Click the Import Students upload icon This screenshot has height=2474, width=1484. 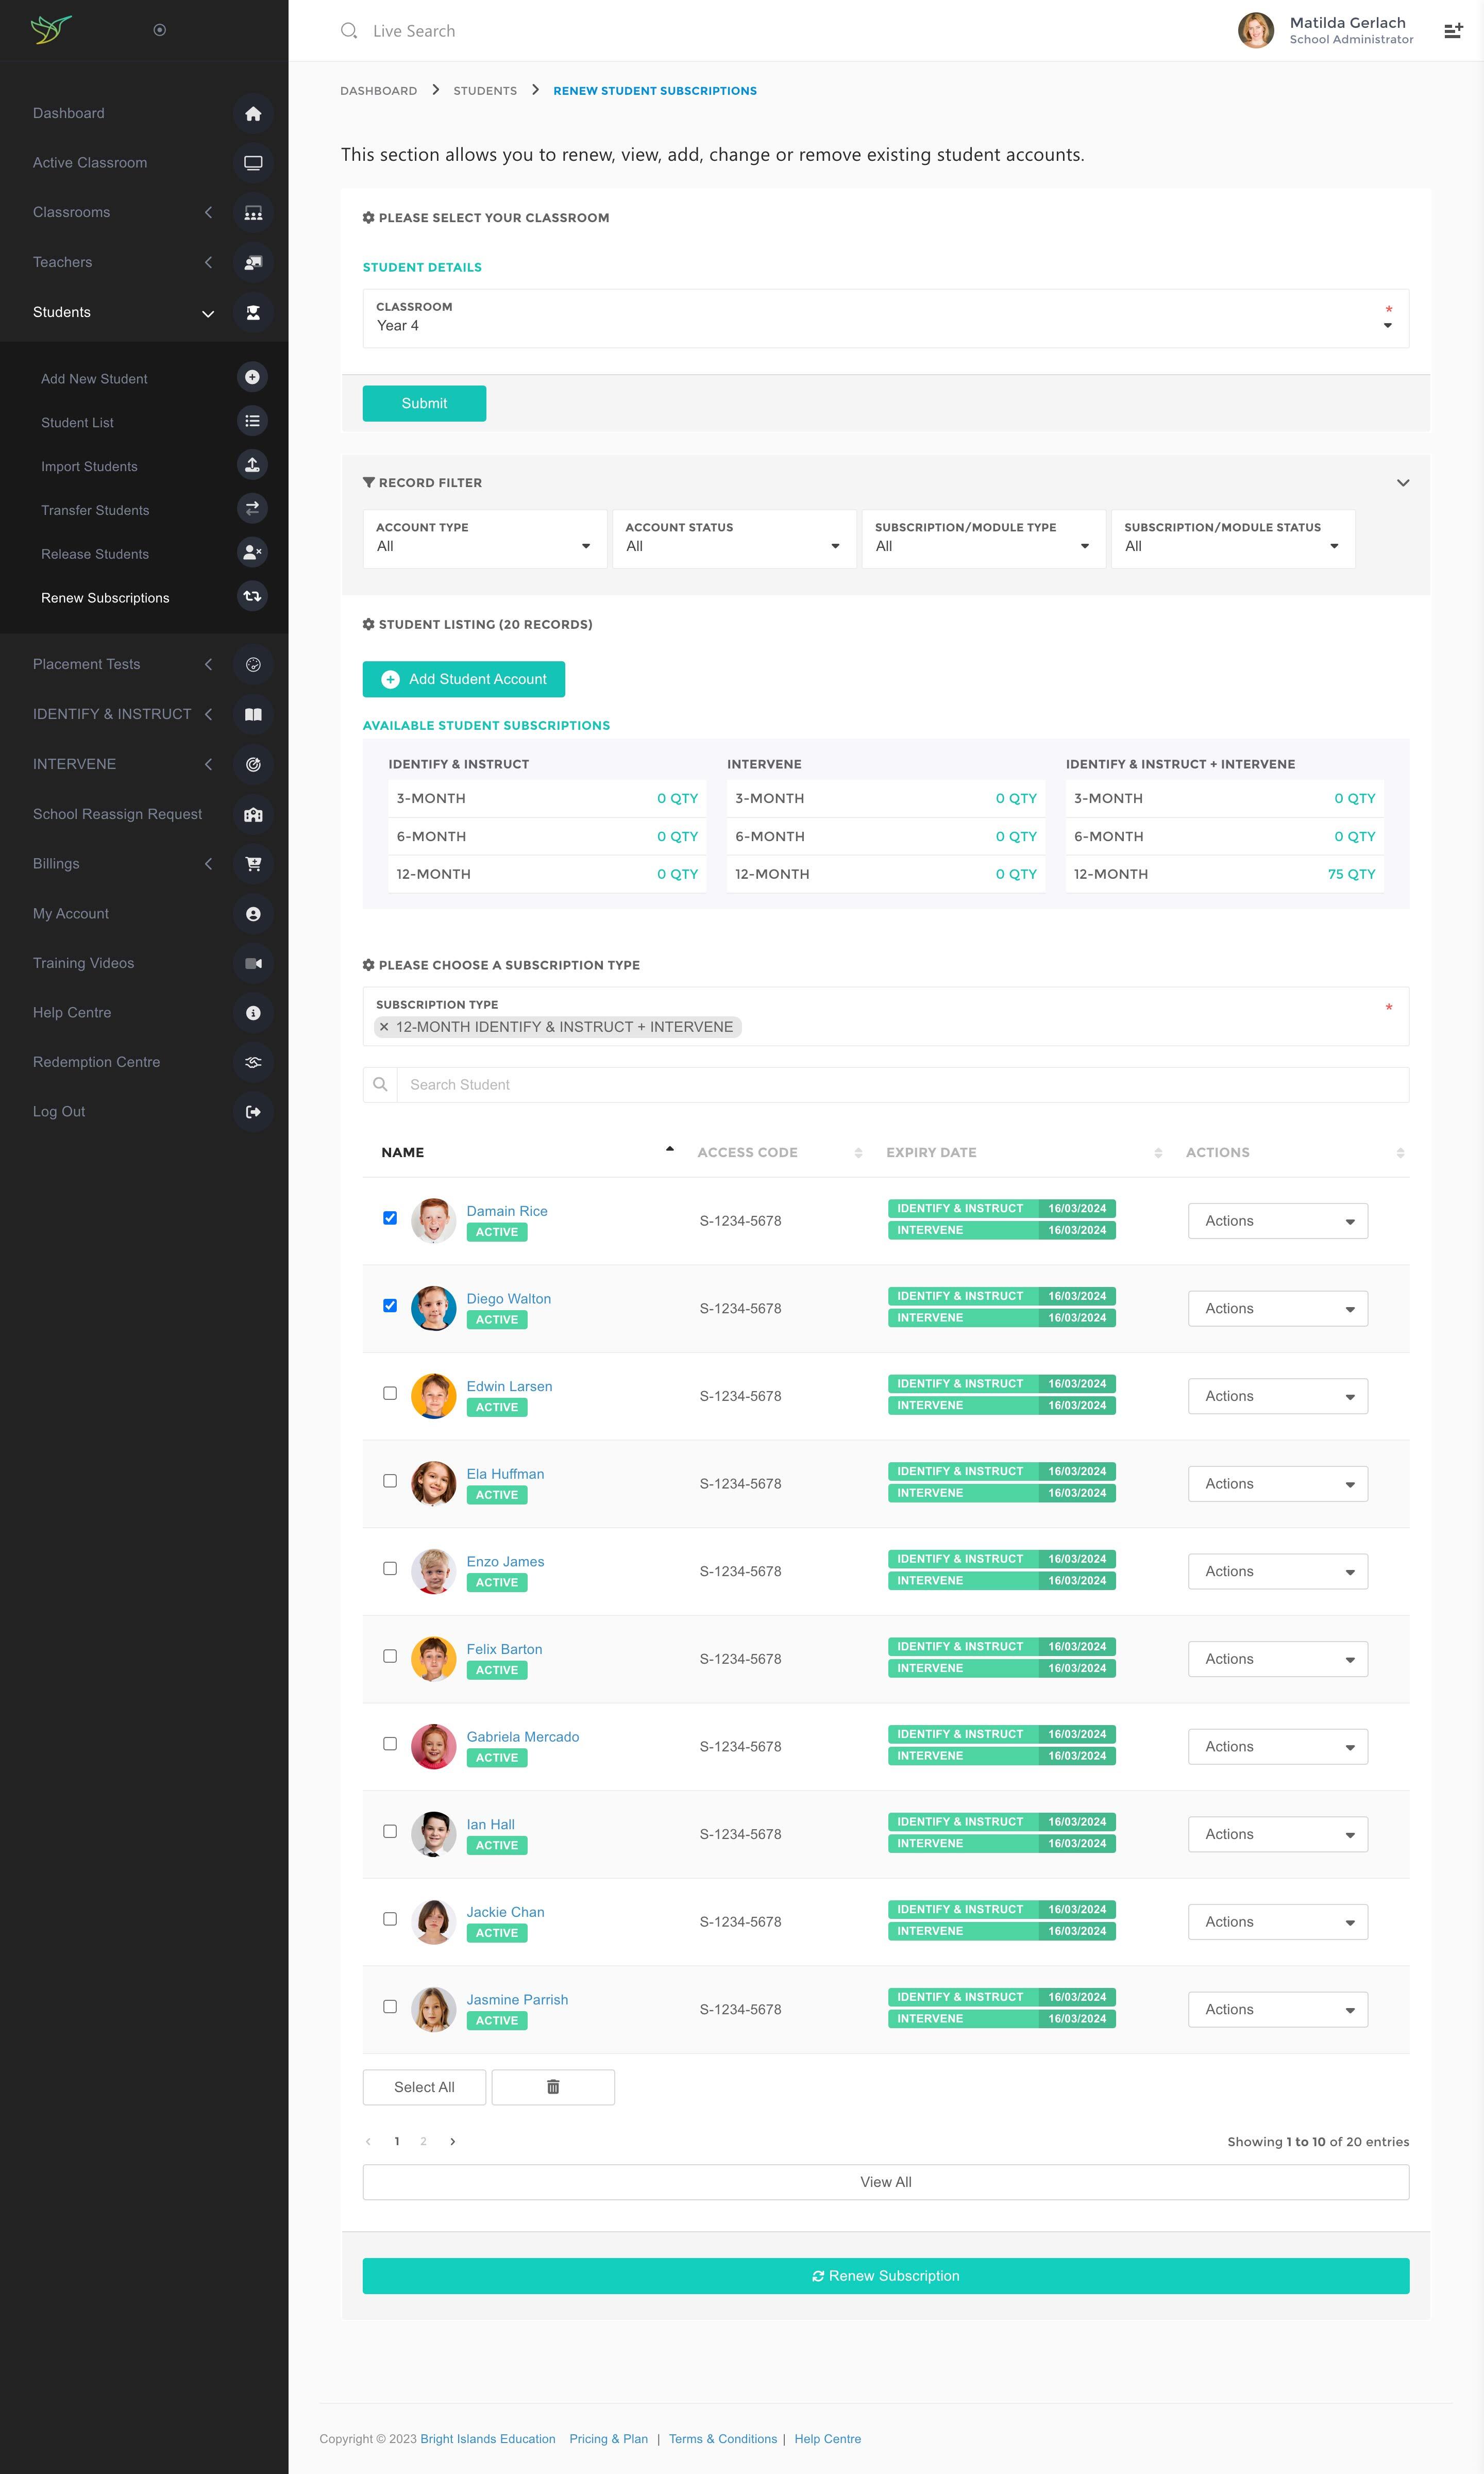(252, 465)
